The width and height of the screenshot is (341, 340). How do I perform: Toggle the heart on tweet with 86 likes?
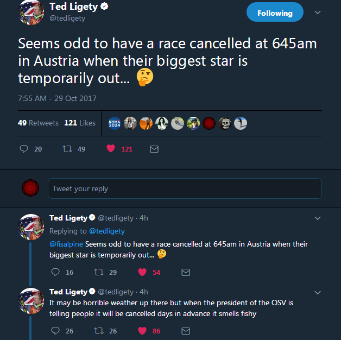(x=142, y=330)
